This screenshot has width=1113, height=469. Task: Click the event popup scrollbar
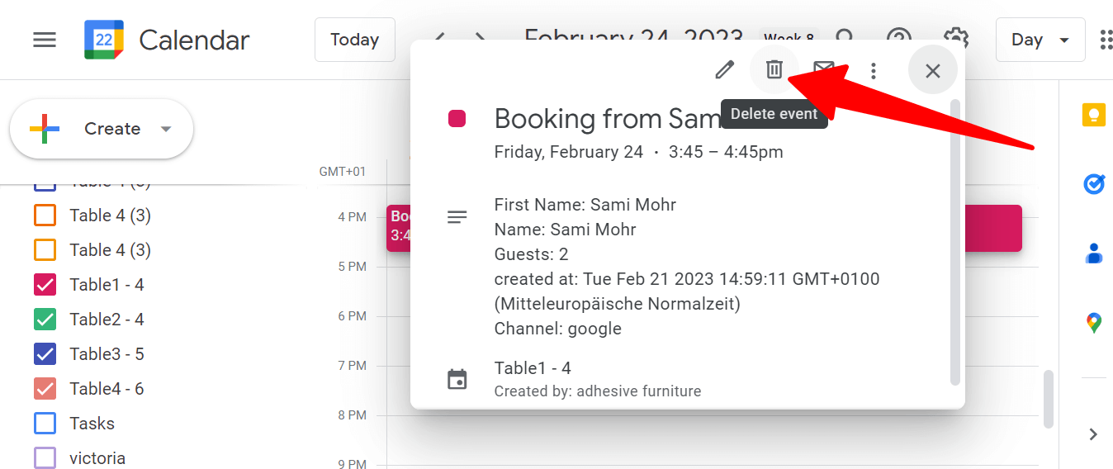coord(955,242)
